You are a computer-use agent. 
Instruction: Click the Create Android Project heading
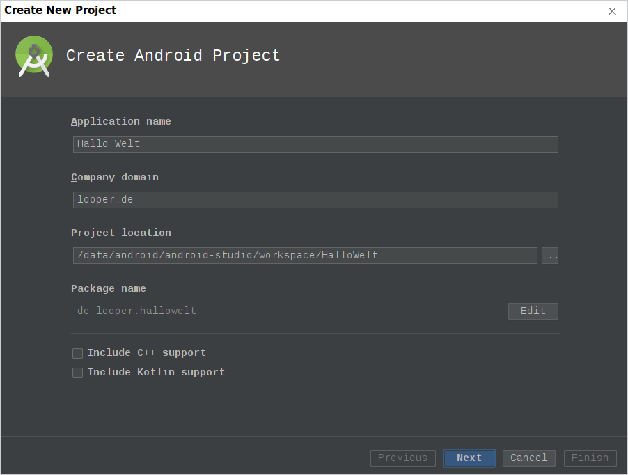tap(173, 56)
